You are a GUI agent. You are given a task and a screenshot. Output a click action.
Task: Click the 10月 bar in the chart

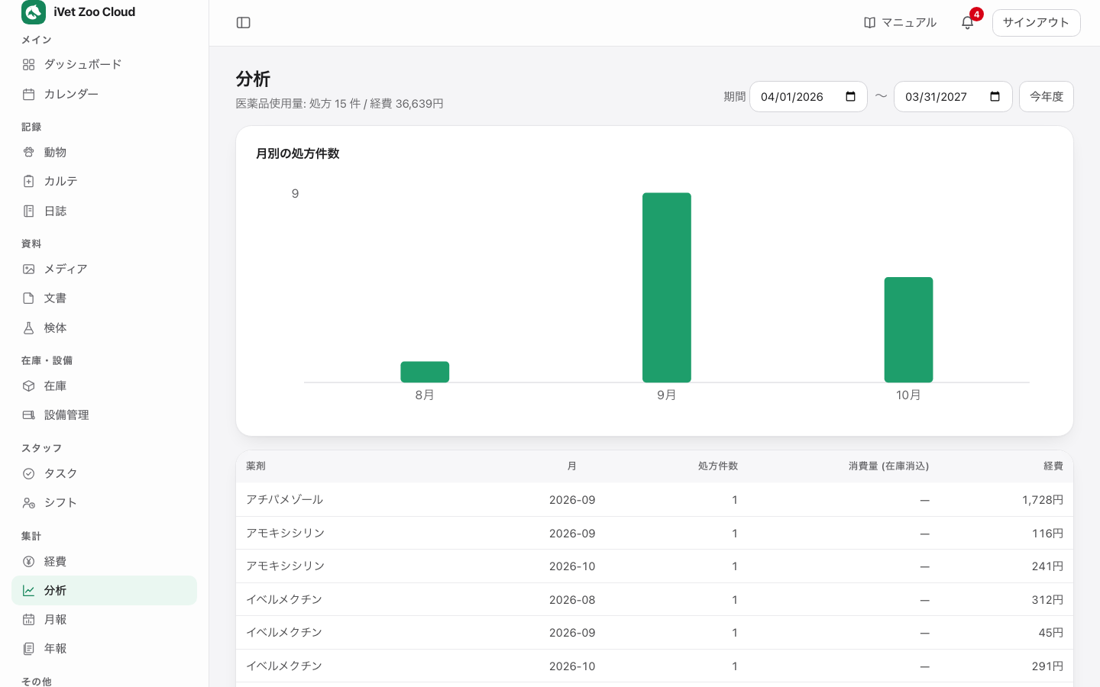click(908, 330)
